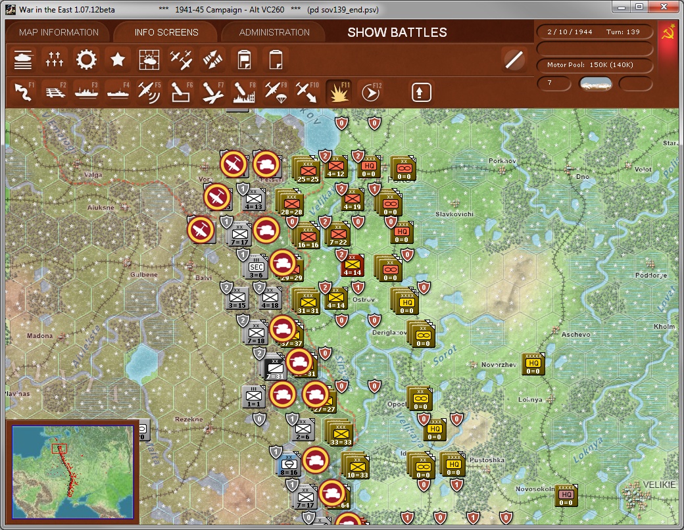This screenshot has height=530, width=684.
Task: Click the Motor Pool 150K field
Action: (594, 64)
